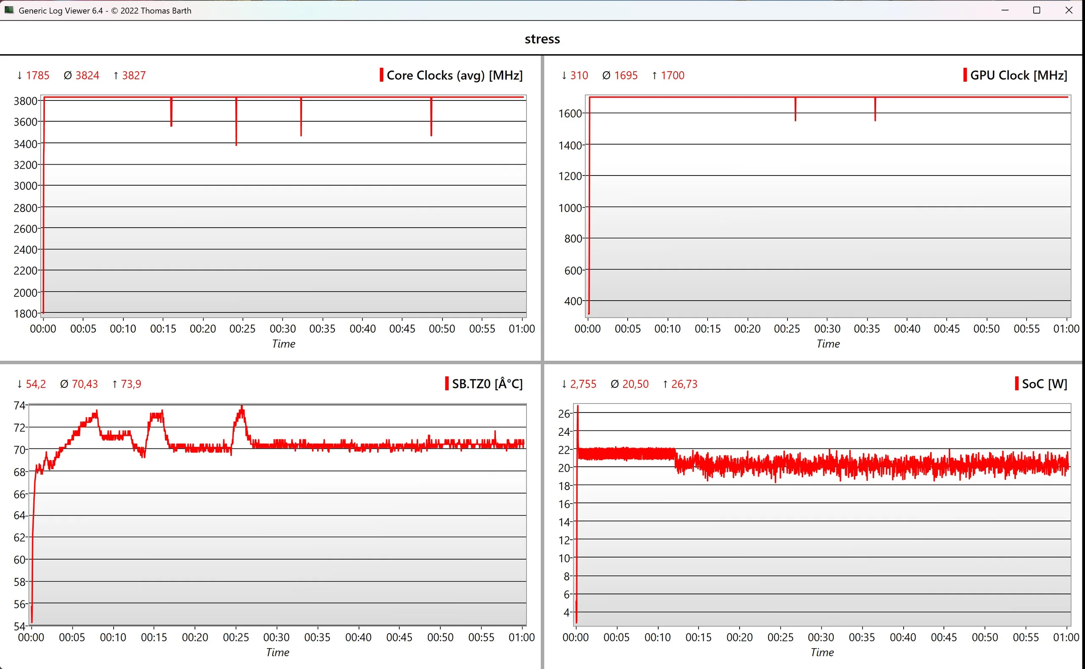Click the SoC [W] legend label
Viewport: 1085px width, 669px height.
1044,384
